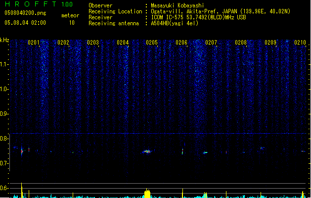311x198 pixels.
Task: Click the 0203 time marker
Action: 93,42
